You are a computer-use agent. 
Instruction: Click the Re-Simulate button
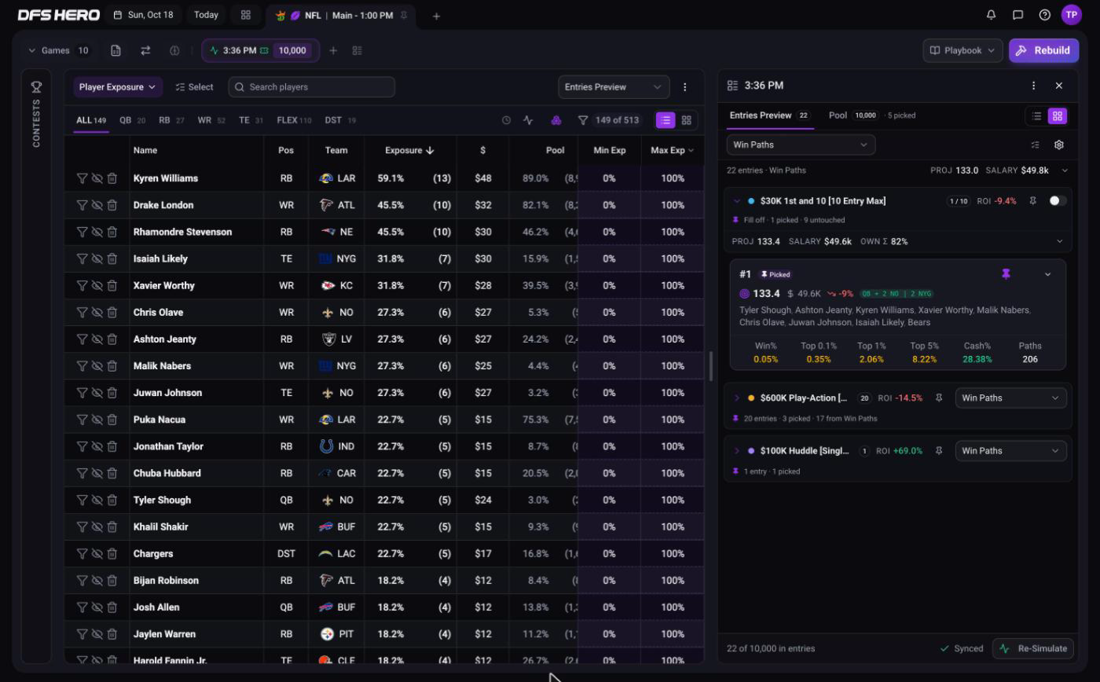coord(1035,649)
